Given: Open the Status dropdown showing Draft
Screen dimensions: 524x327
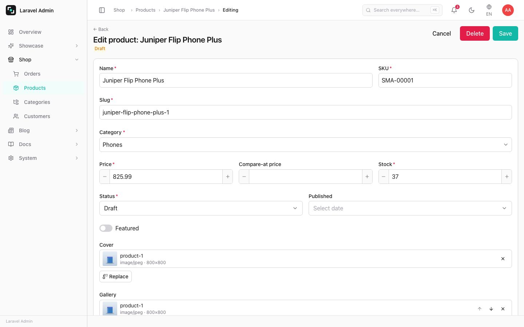Looking at the screenshot, I should [201, 208].
